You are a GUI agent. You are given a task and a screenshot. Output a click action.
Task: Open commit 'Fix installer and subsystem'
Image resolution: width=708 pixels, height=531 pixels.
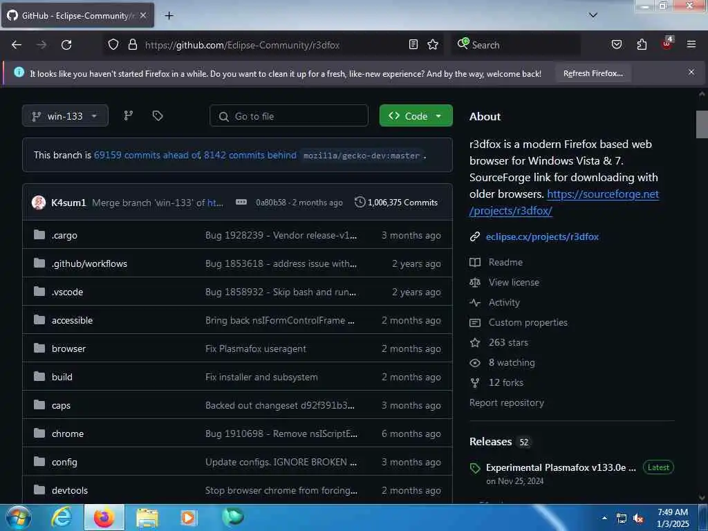click(x=261, y=377)
